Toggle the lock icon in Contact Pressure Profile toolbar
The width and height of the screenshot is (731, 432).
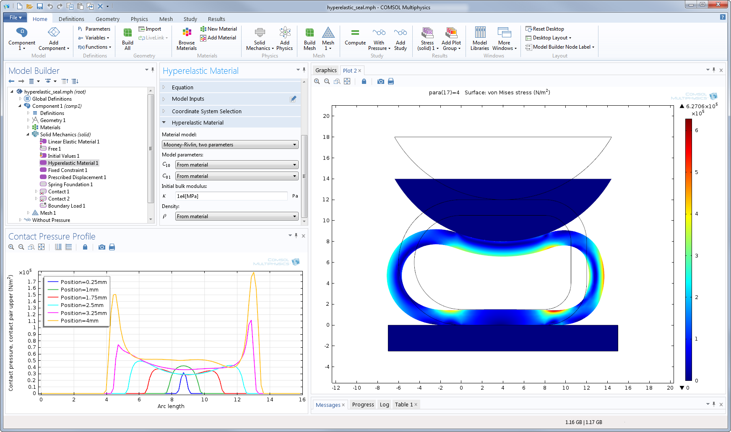coord(85,247)
